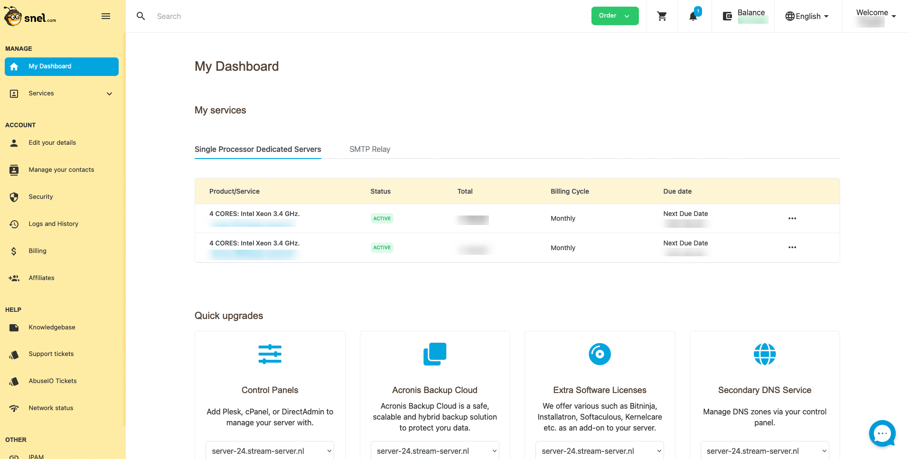Image resolution: width=909 pixels, height=459 pixels.
Task: Click the Network status wifi icon
Action: tap(14, 408)
